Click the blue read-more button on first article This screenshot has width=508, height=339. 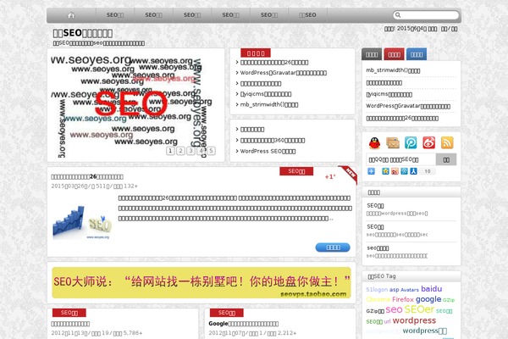[x=333, y=247]
